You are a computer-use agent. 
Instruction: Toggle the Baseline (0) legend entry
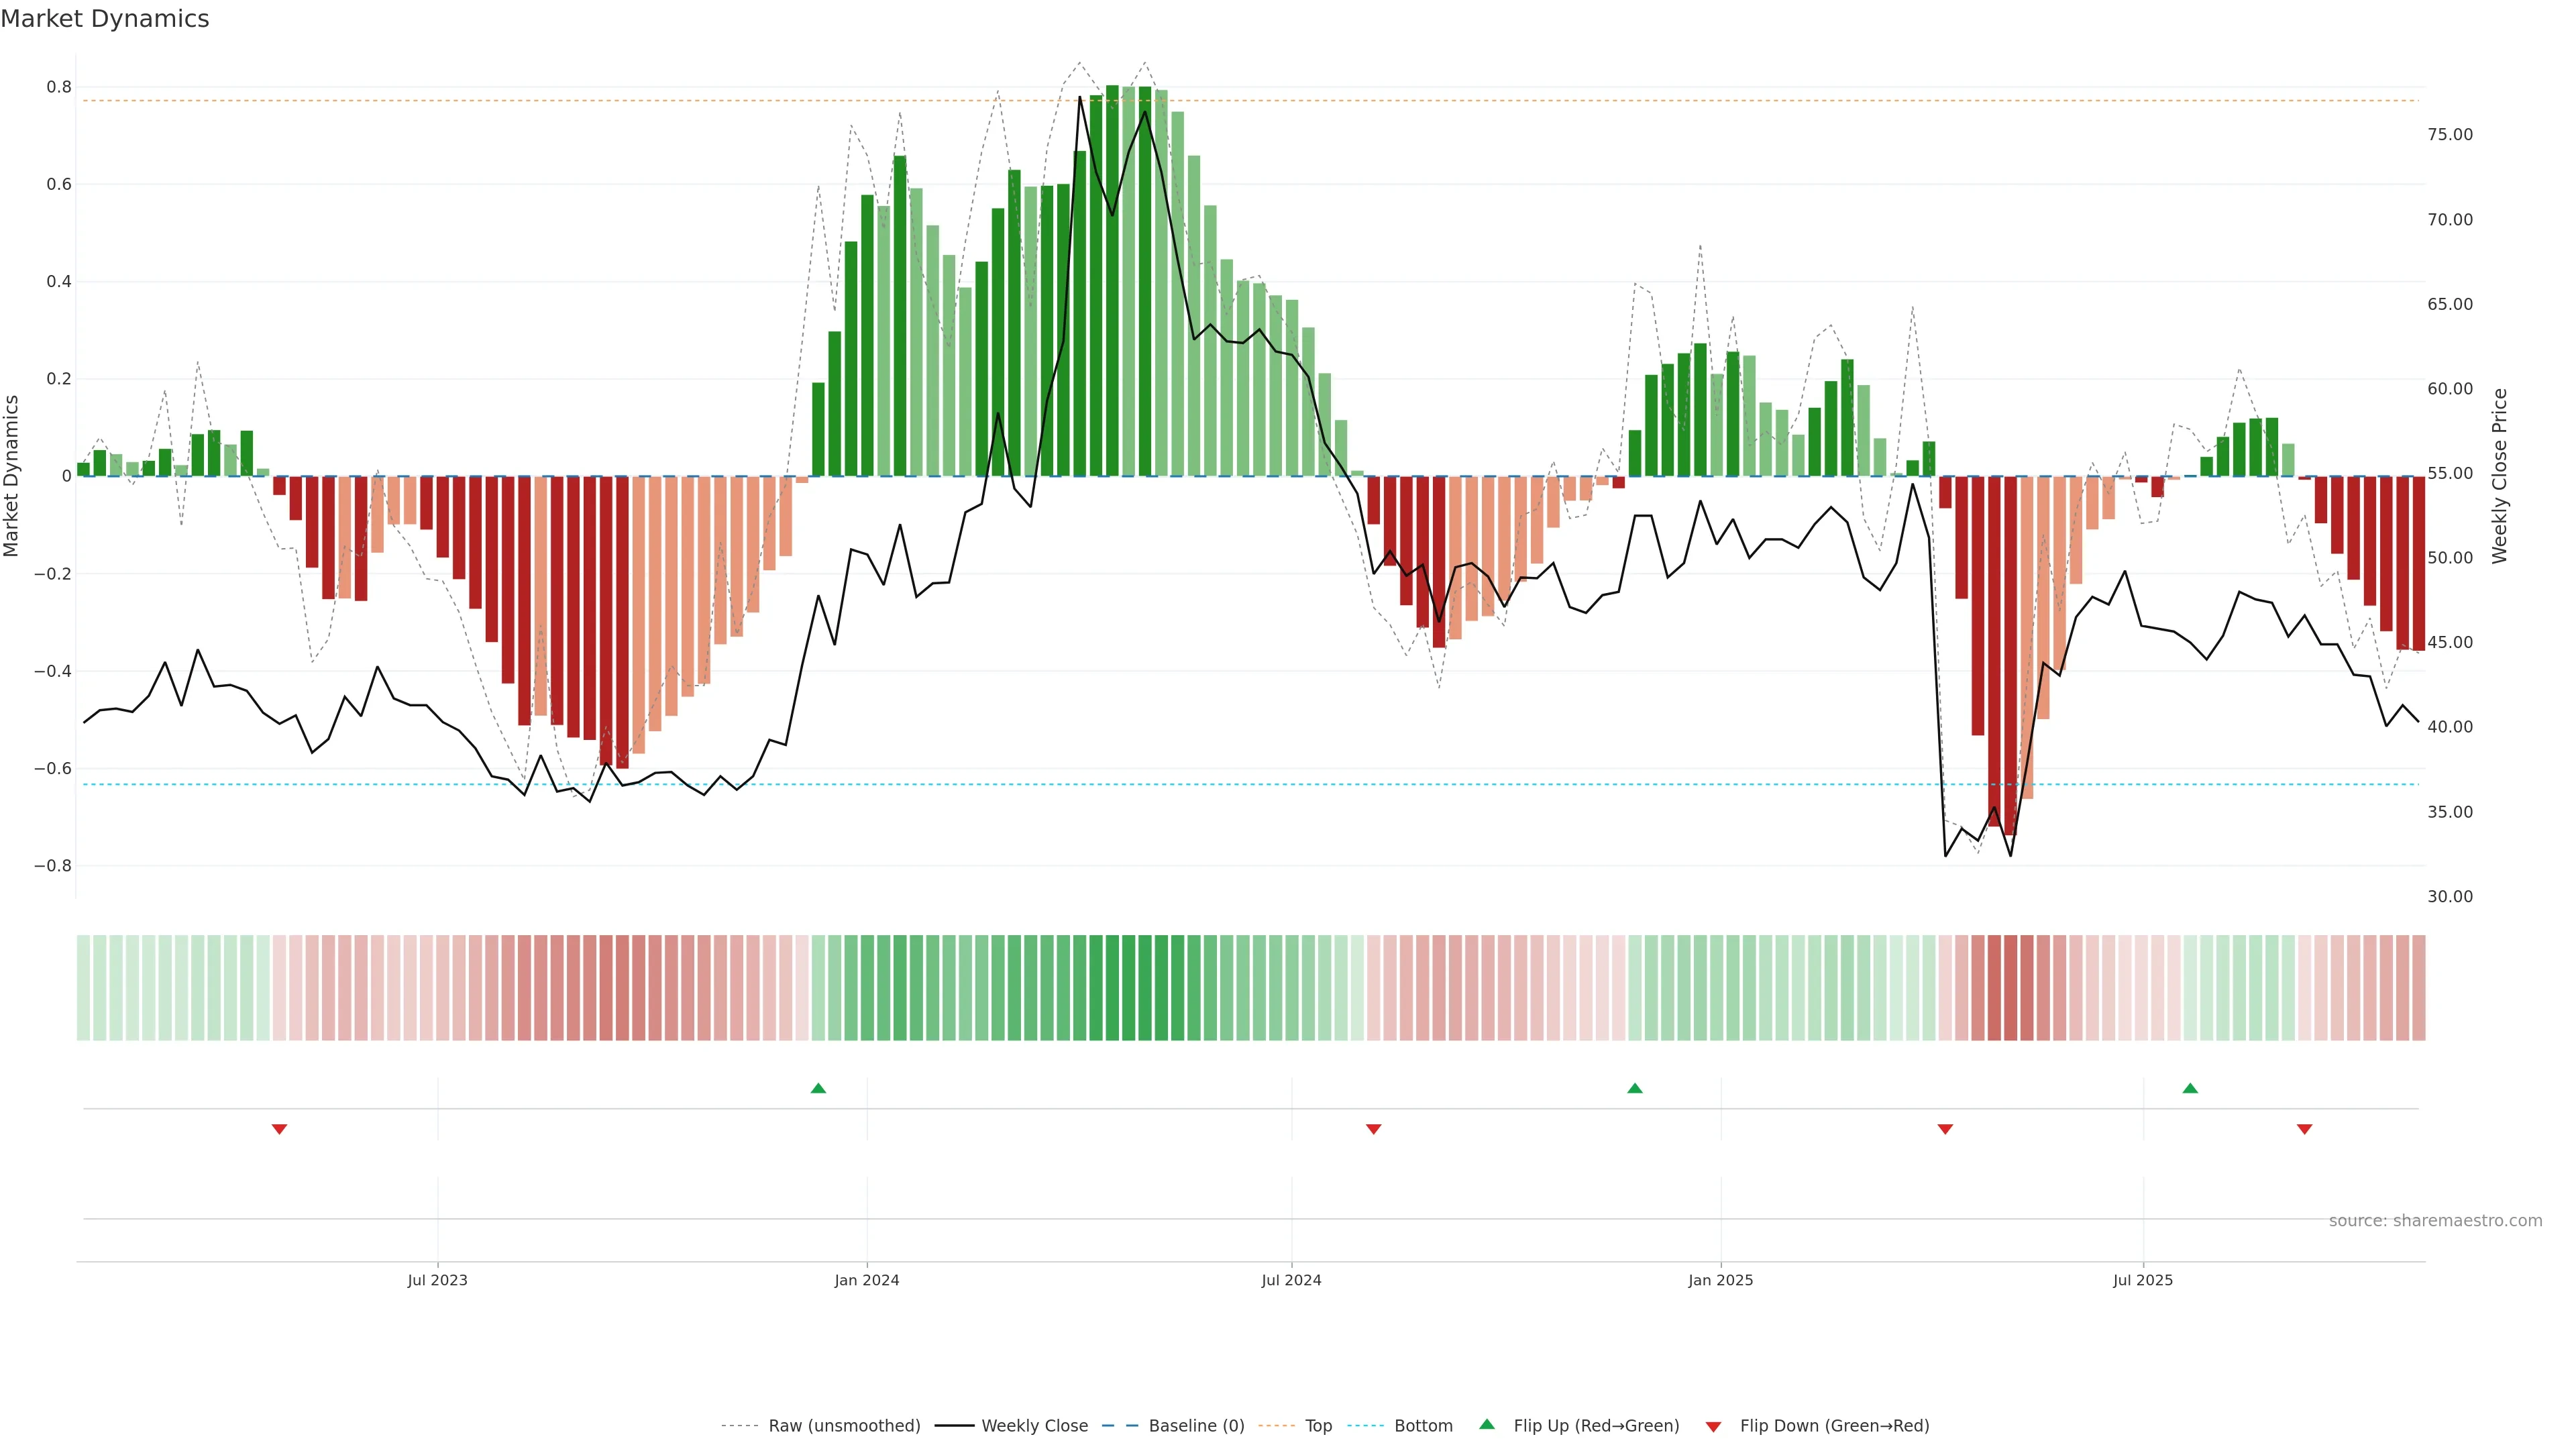(x=1196, y=1426)
